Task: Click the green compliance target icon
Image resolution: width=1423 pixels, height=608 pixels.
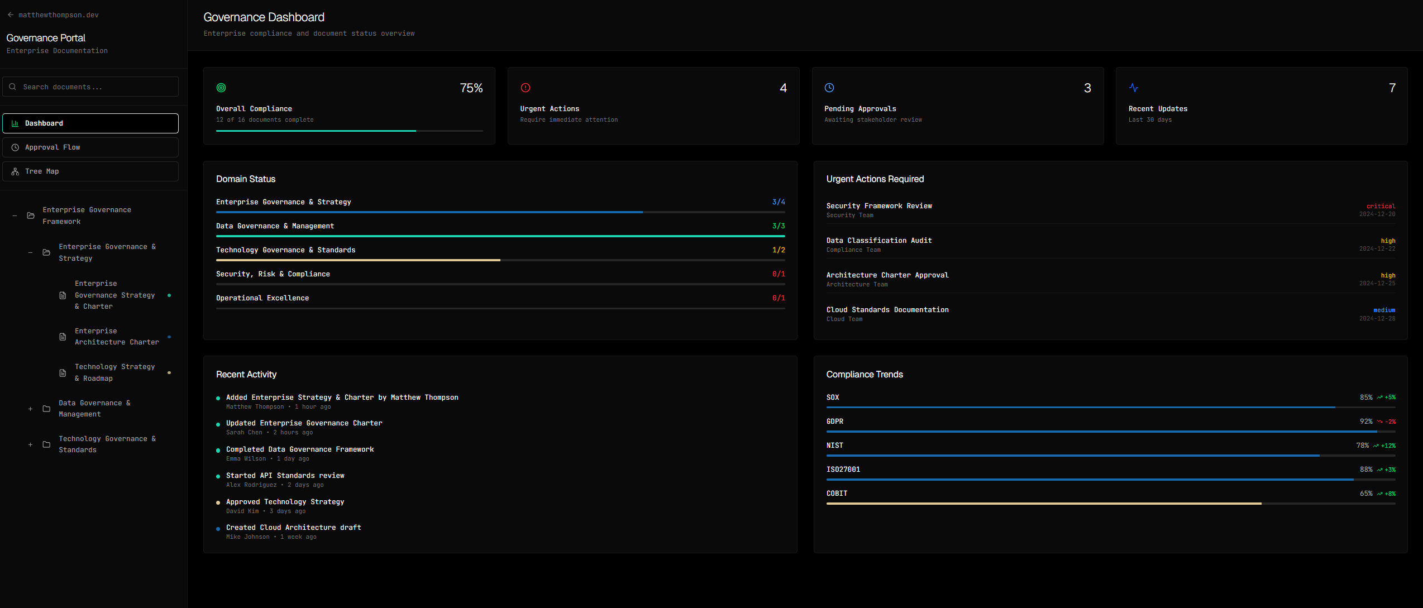Action: (221, 88)
